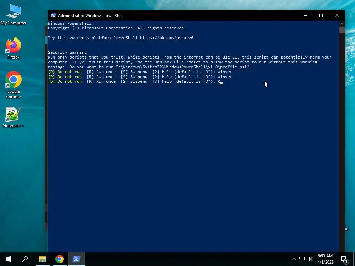Open My Computer desktop icon
Viewport: 355px width, 266px height.
tap(14, 15)
